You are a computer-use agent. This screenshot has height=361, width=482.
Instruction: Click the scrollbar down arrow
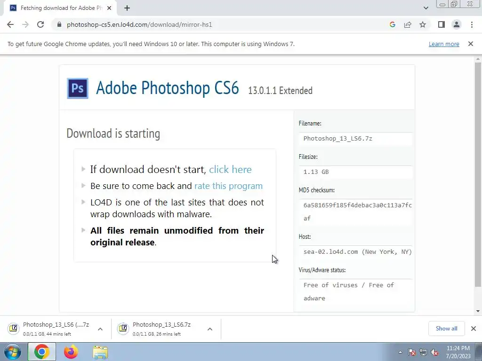point(478,311)
